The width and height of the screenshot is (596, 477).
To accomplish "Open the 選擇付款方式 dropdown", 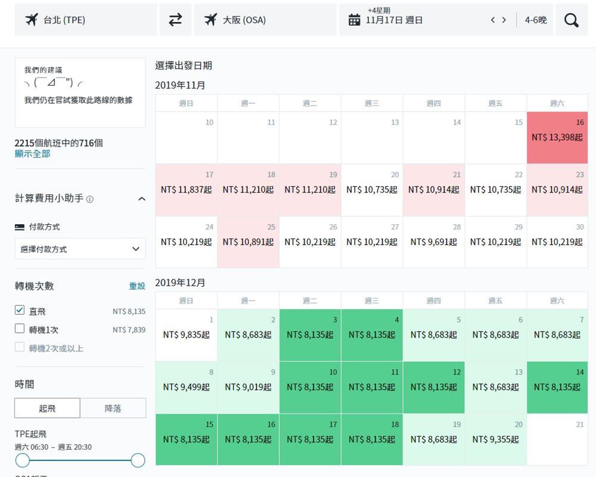I will click(80, 249).
